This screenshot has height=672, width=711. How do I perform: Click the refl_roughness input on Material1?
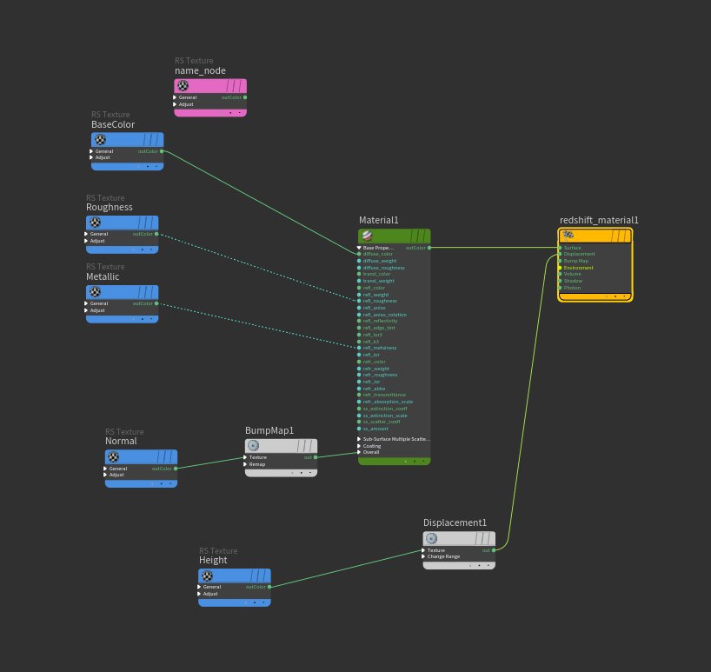coord(359,301)
